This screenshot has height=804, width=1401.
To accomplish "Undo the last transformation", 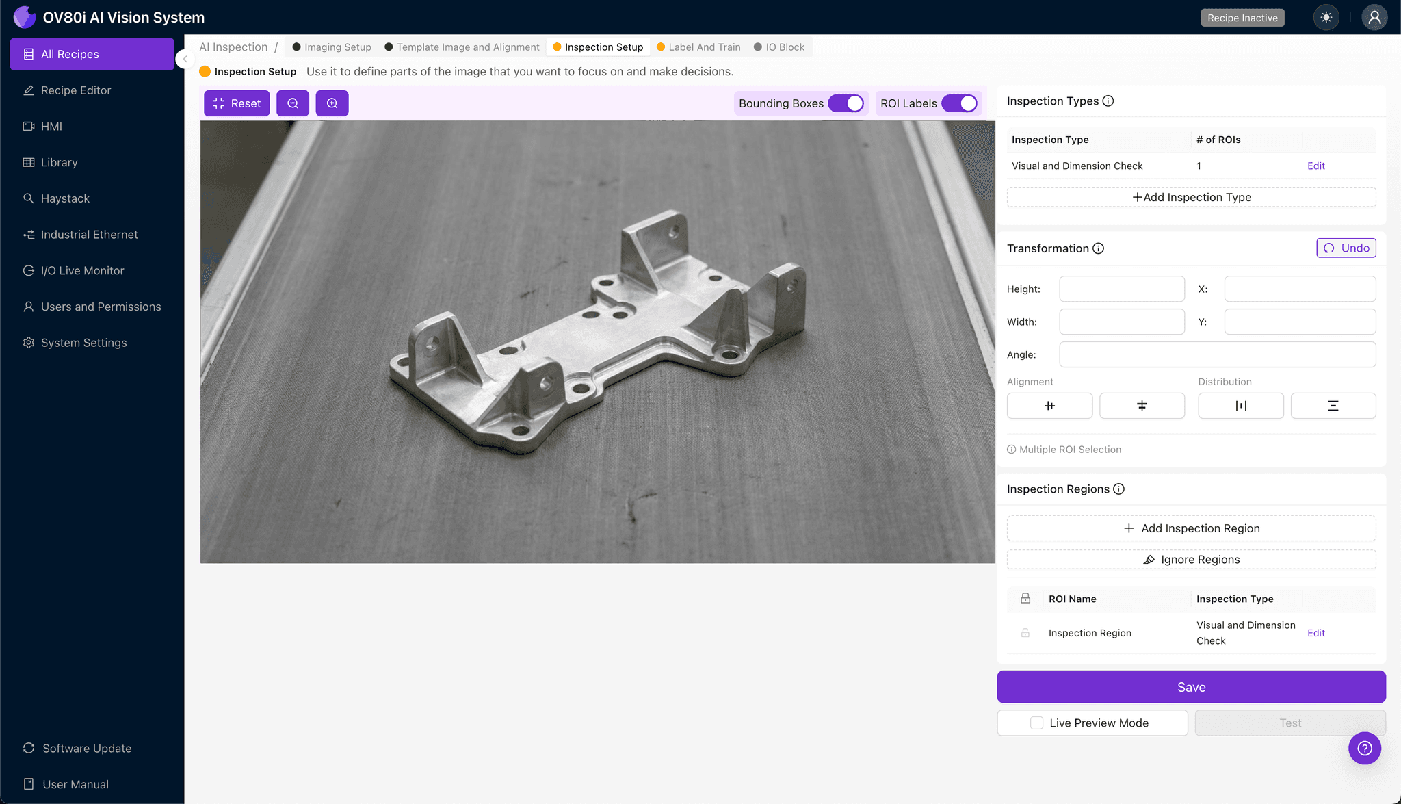I will tap(1346, 248).
